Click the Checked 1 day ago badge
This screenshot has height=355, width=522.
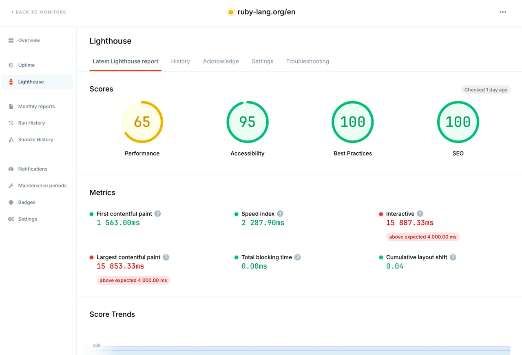(486, 90)
